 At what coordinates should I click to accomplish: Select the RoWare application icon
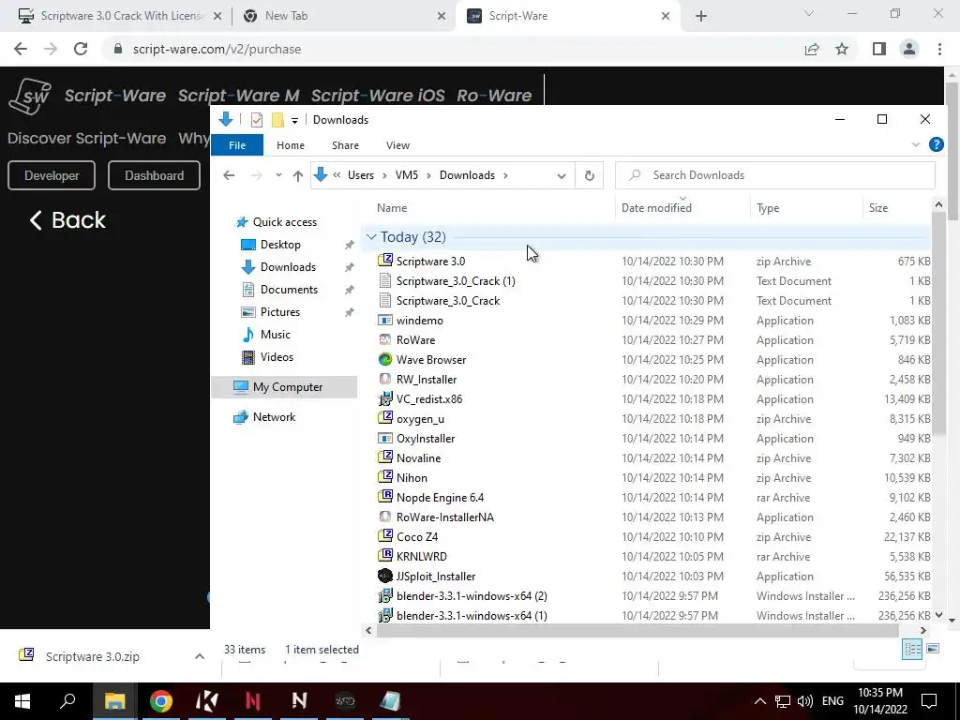coord(385,339)
